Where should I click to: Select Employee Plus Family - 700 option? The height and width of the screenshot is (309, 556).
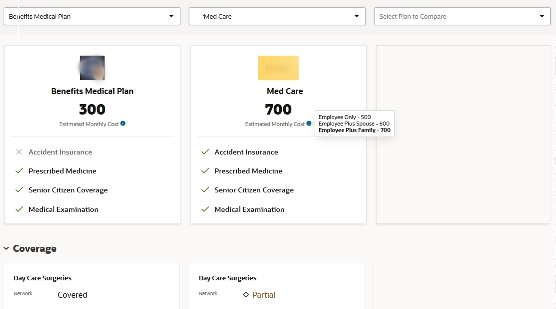(x=354, y=130)
